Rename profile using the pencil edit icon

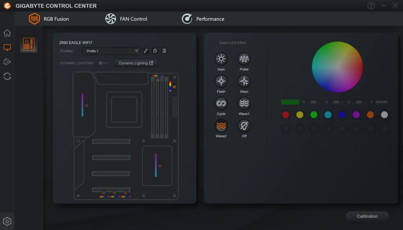[x=146, y=51]
